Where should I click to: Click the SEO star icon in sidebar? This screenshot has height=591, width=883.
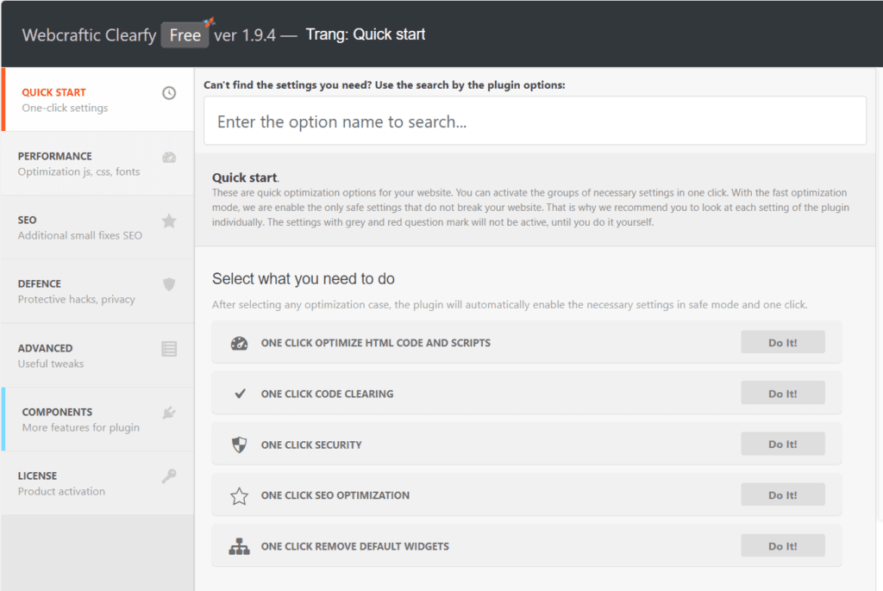coord(169,221)
